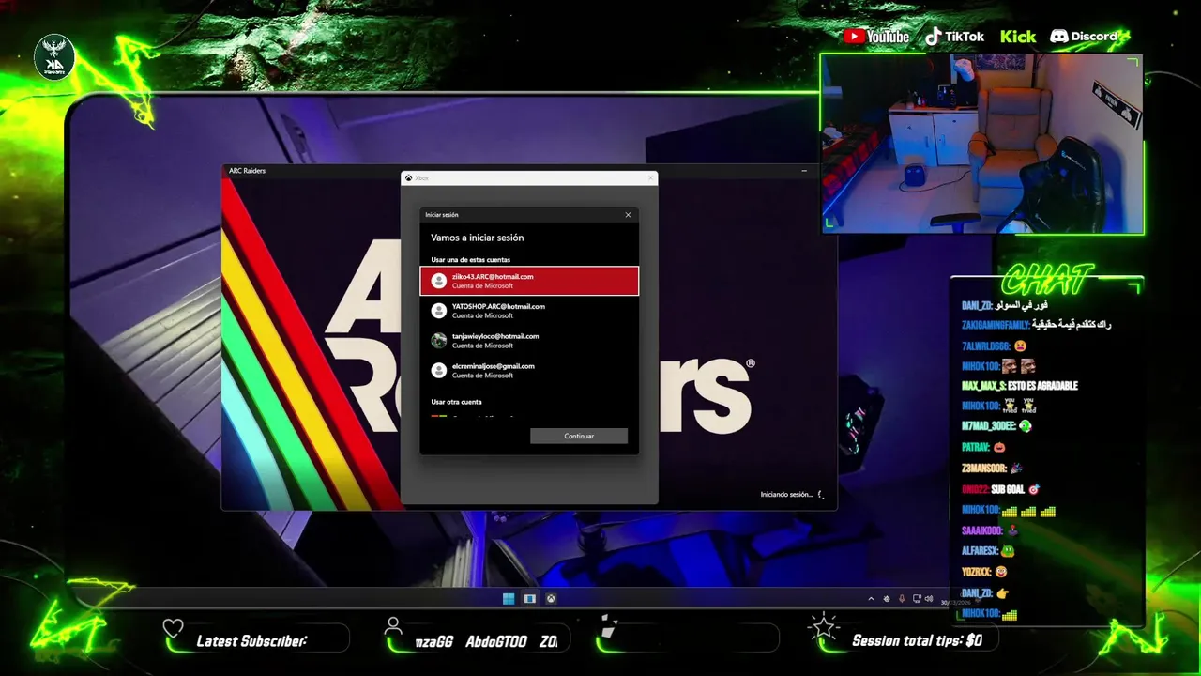The height and width of the screenshot is (676, 1201).
Task: Pick the tanjawieyloco@hotmail.com account
Action: click(529, 341)
